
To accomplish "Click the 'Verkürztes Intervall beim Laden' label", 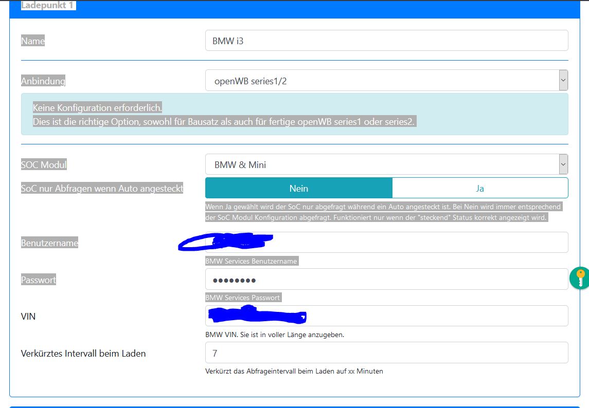I will (x=83, y=353).
